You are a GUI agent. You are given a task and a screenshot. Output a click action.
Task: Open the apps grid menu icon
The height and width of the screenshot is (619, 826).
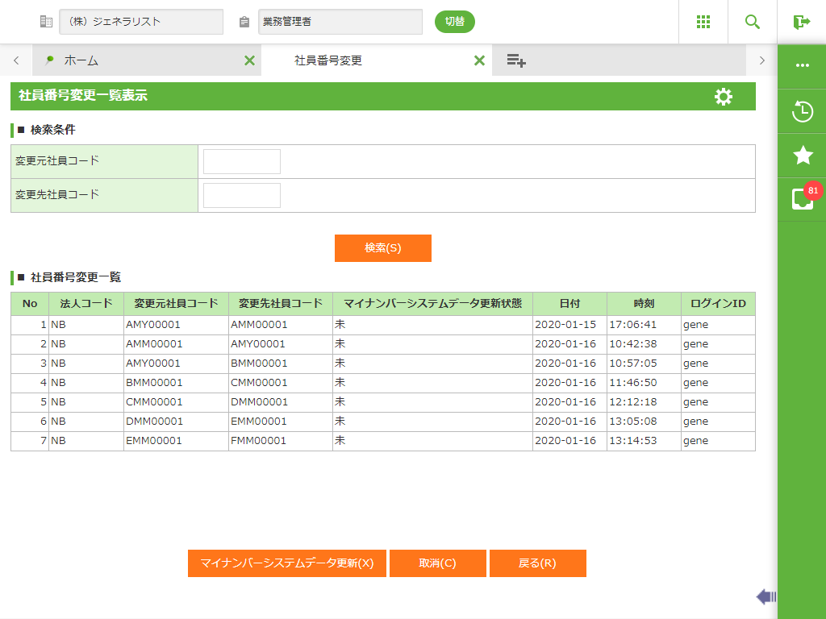[703, 22]
